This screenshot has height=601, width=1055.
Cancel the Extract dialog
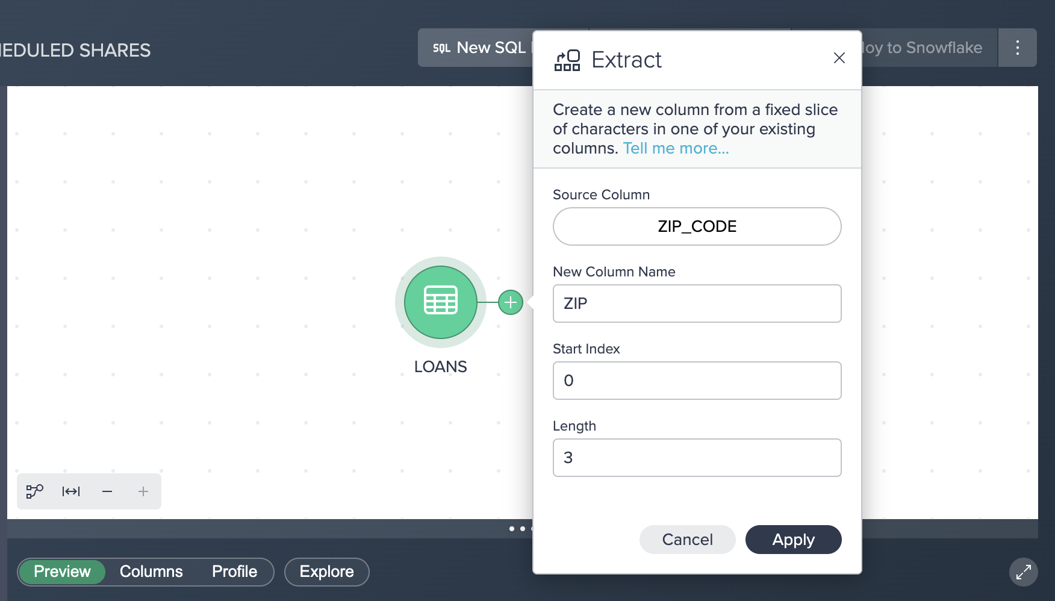pos(687,540)
